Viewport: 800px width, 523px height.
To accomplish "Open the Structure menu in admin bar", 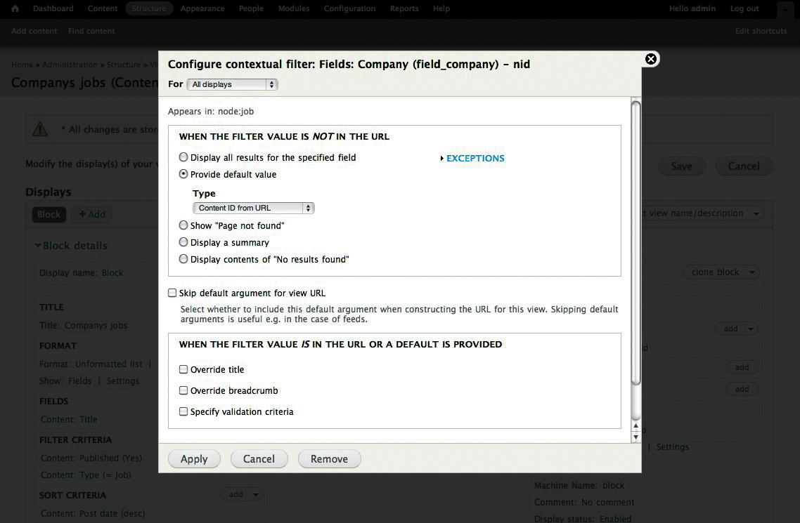I will pos(149,8).
